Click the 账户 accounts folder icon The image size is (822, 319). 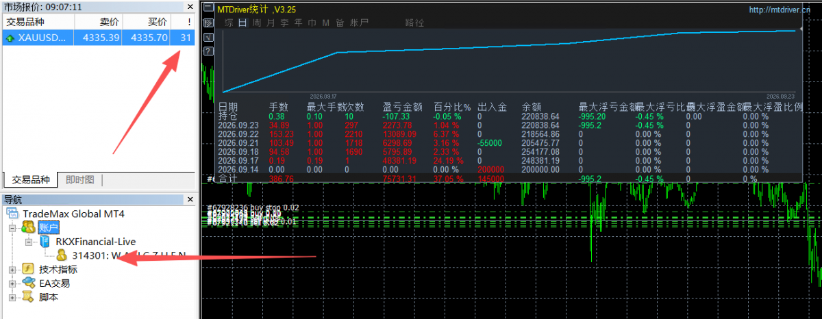(x=29, y=227)
